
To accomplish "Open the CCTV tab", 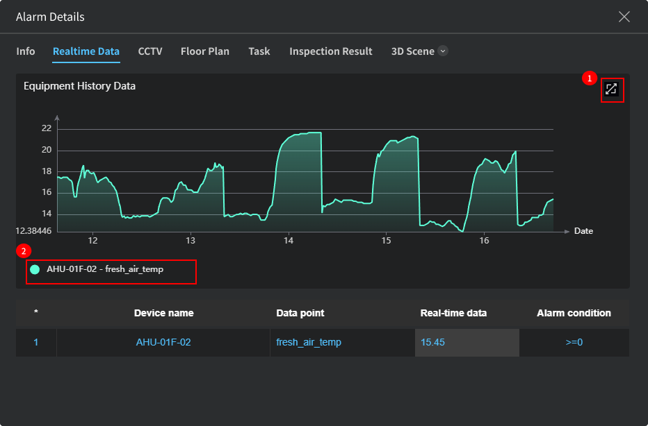I will point(150,51).
